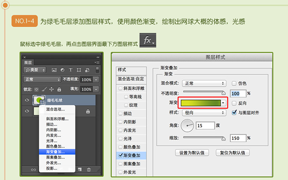Choose 渐变叠加... from the context menu
This screenshot has width=288, height=180.
(x=56, y=152)
